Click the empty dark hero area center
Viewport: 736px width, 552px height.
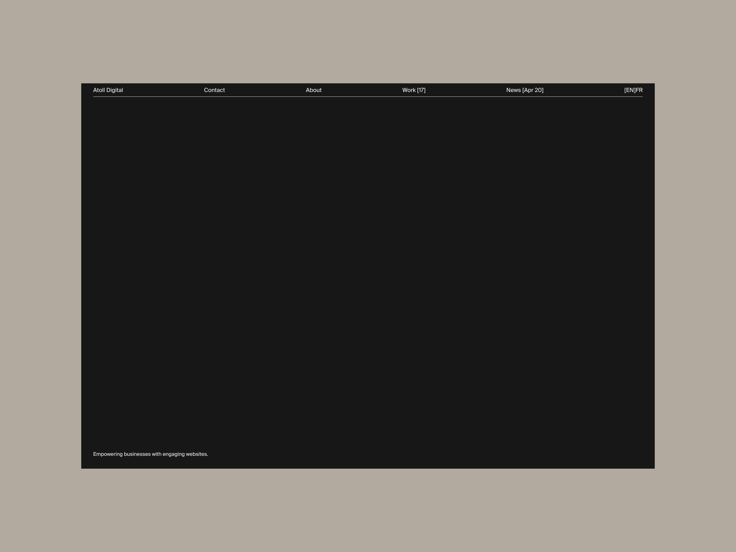[x=368, y=276]
